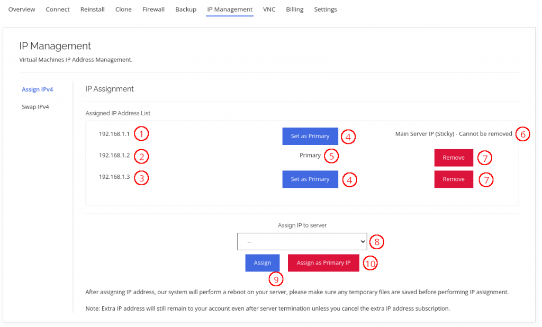Select Assign IPv4 in the sidebar

pyautogui.click(x=37, y=89)
